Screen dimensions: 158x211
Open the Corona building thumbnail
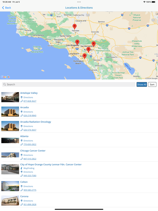coord(10,201)
